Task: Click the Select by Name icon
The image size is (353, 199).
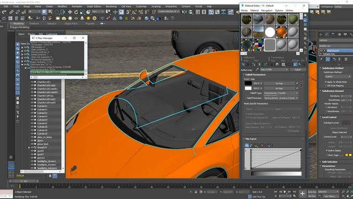Action: [x=50, y=12]
